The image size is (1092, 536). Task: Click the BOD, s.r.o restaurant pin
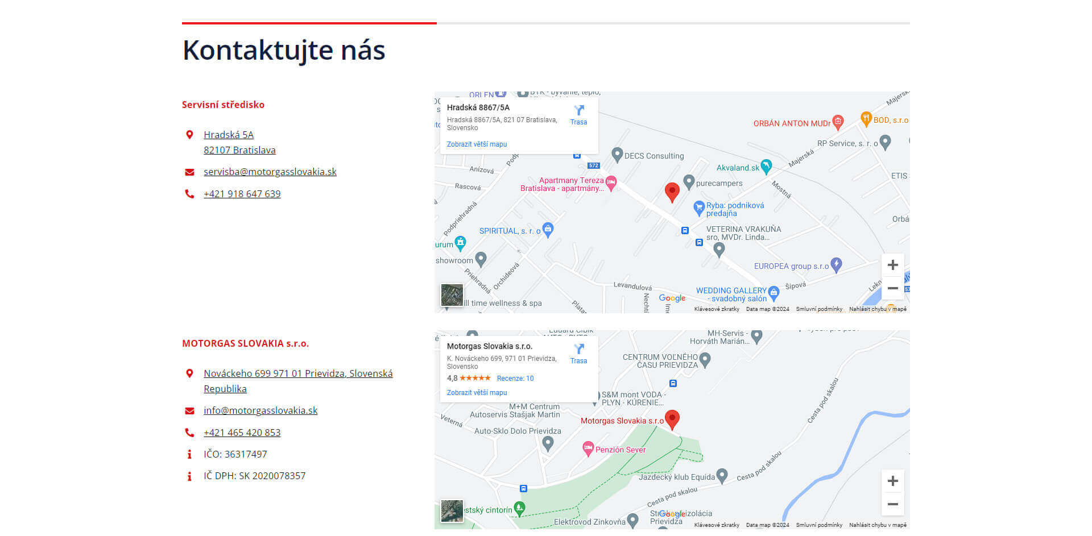(x=866, y=119)
